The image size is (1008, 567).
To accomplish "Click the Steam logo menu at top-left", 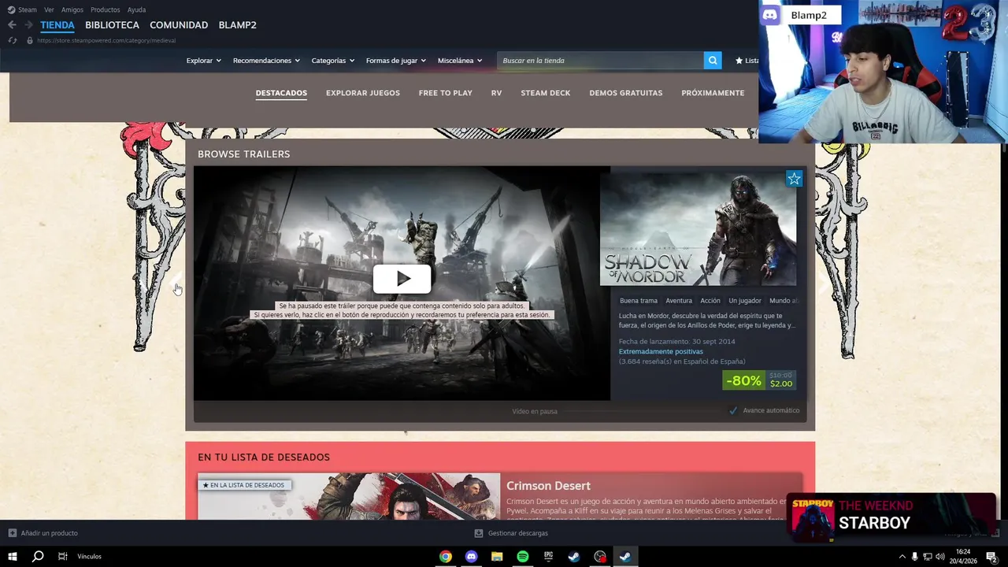I will point(22,9).
